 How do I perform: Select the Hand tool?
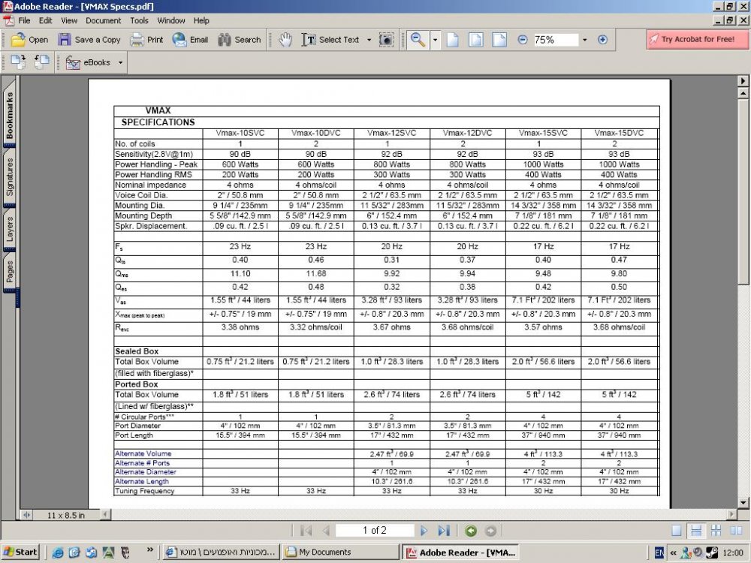(x=285, y=40)
